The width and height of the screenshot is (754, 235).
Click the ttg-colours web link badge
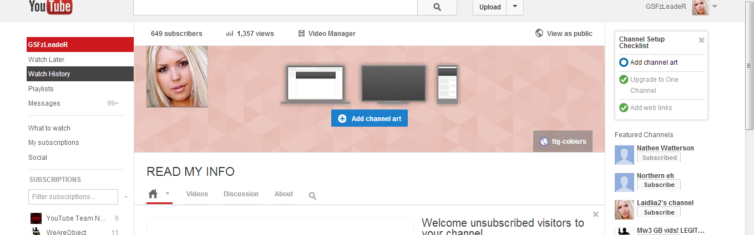[563, 141]
